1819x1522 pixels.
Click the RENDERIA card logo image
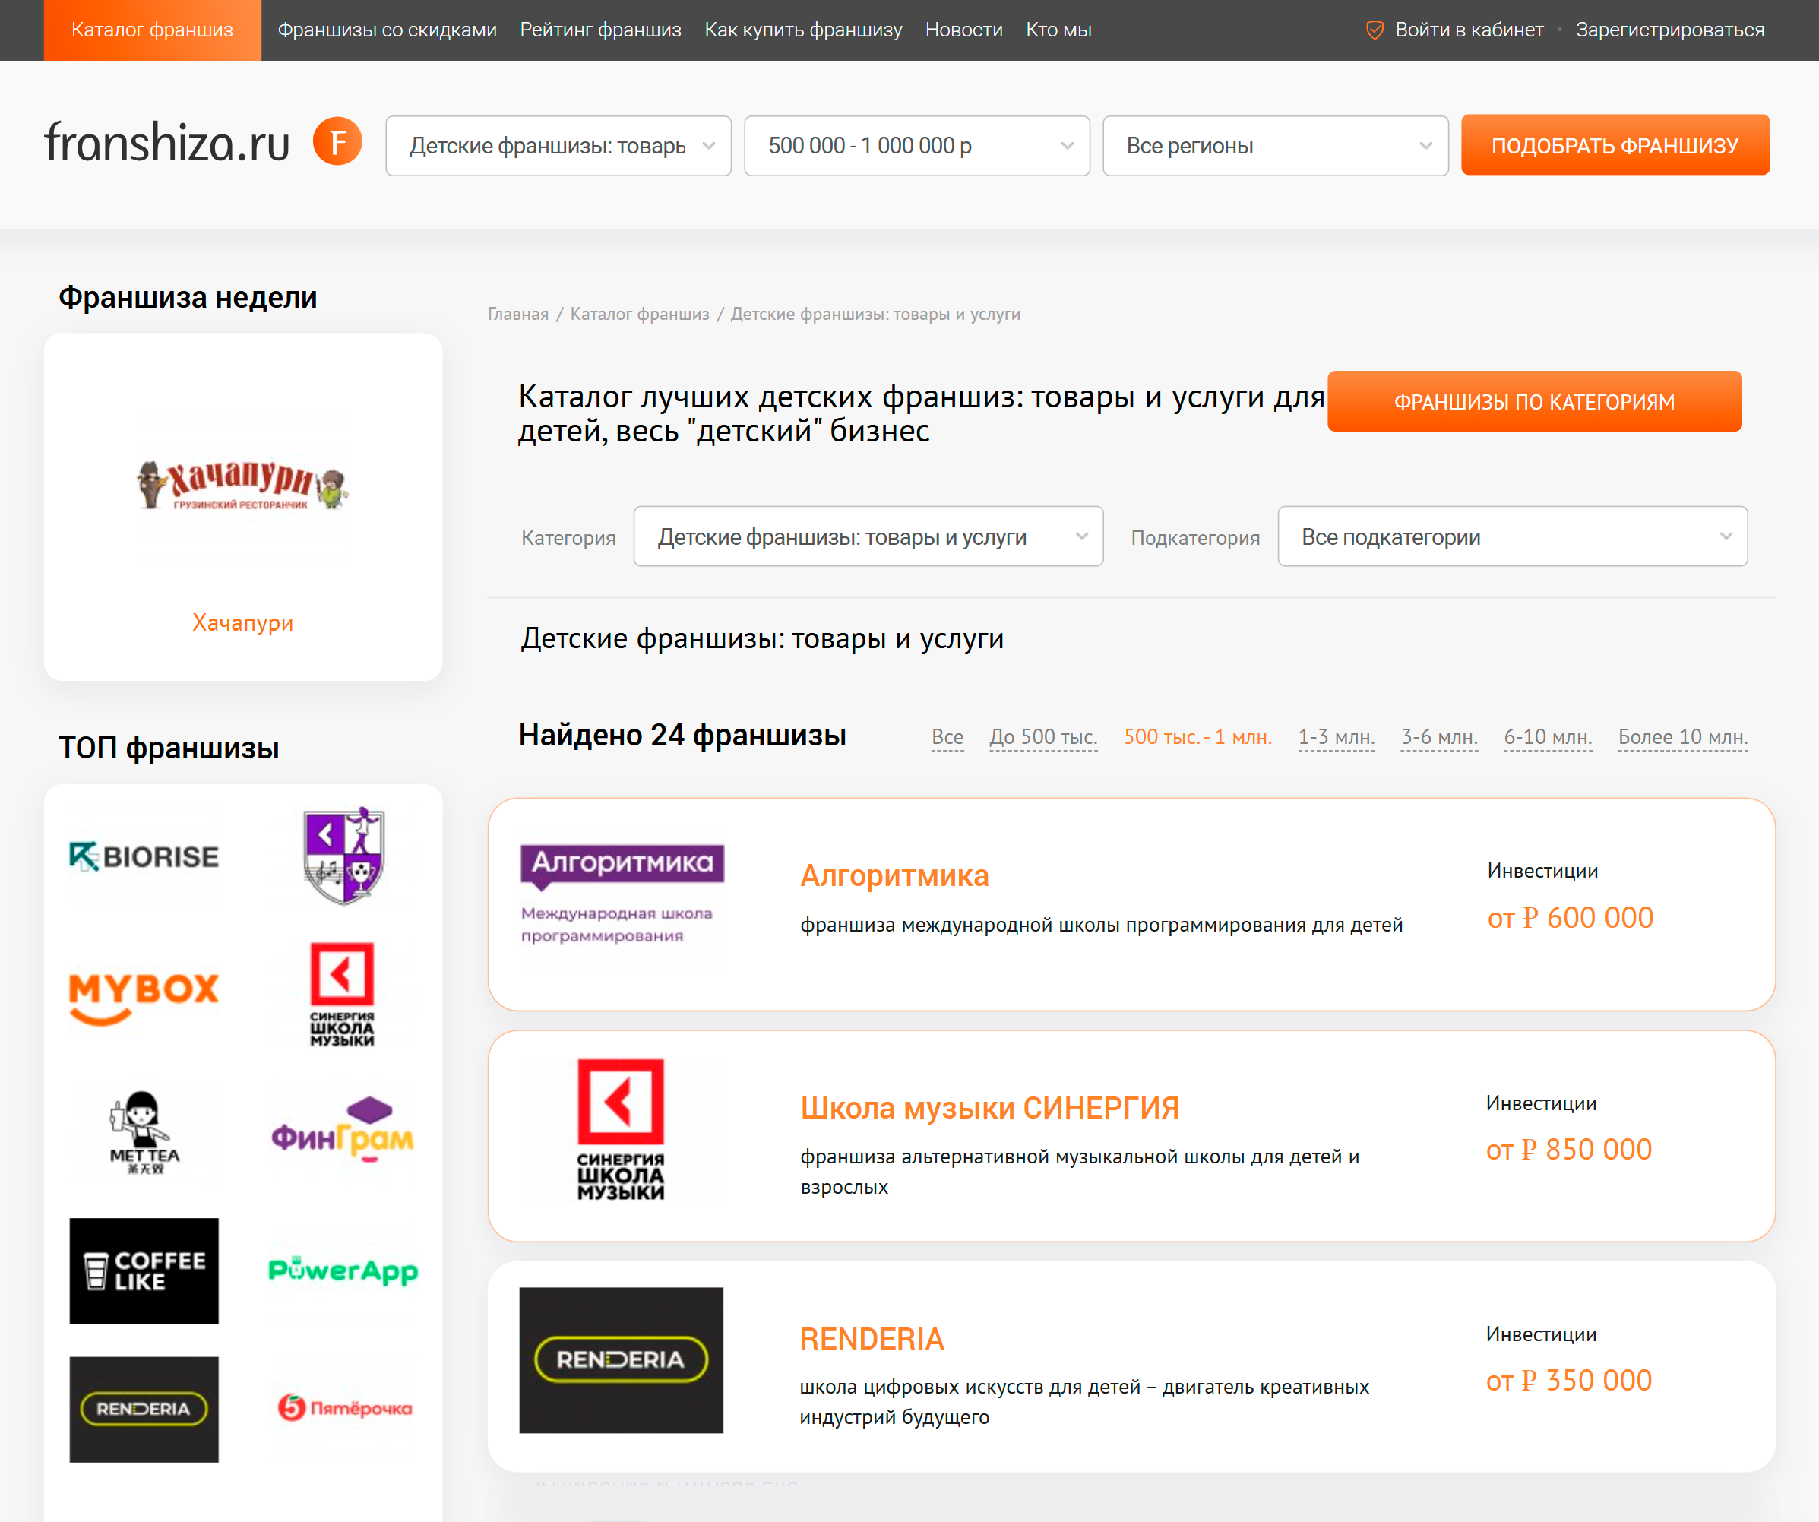[x=621, y=1360]
